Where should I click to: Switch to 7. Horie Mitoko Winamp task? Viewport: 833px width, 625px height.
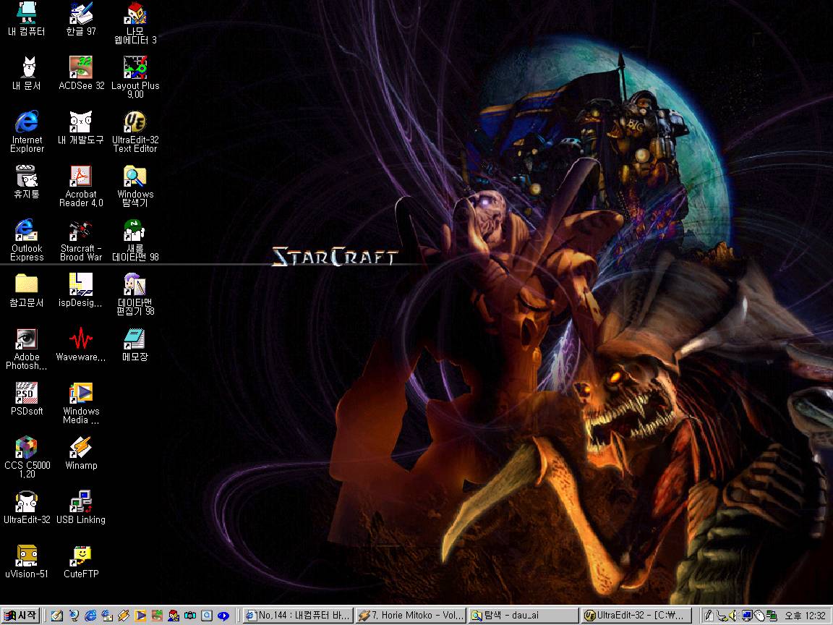click(411, 616)
